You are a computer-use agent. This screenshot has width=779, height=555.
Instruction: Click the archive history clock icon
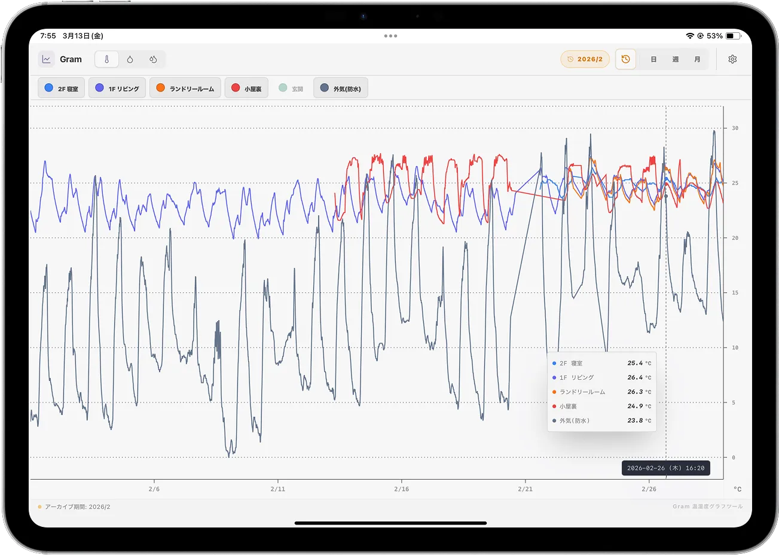pos(625,59)
